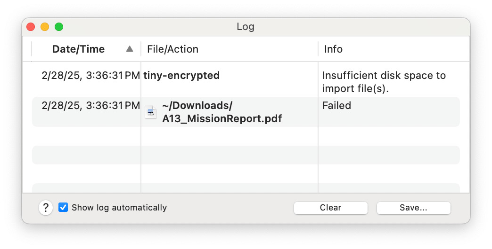Open help with the question mark button

tap(45, 208)
